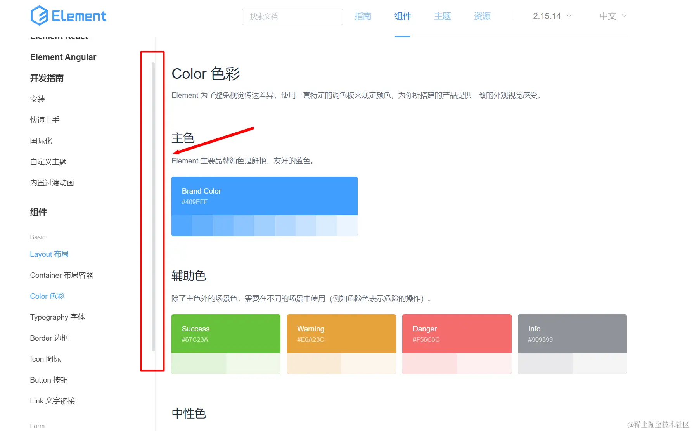
Task: Select Color 色彩 in sidebar
Action: tap(47, 296)
